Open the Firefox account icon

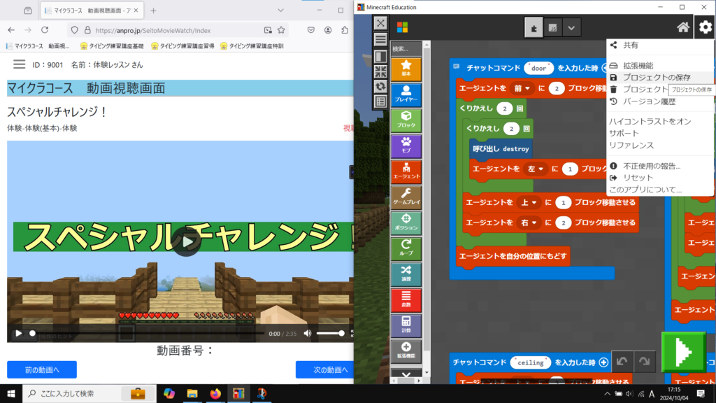(328, 30)
